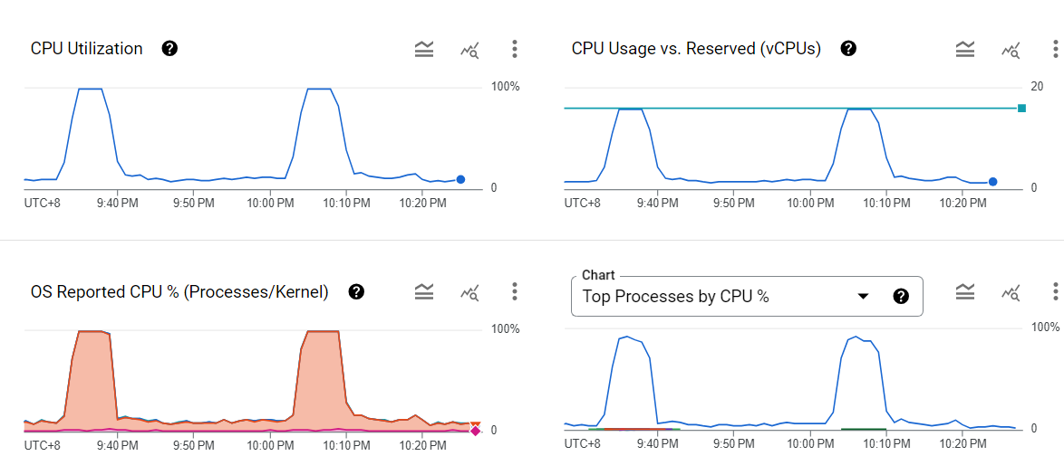Open more options for OS Reported CPU %
Screen dimensions: 1064x456
(x=514, y=291)
